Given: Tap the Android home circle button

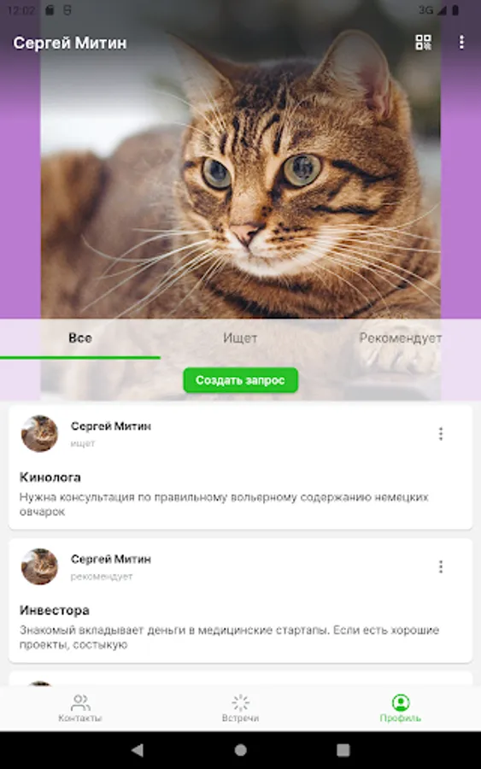Looking at the screenshot, I should coord(240,750).
